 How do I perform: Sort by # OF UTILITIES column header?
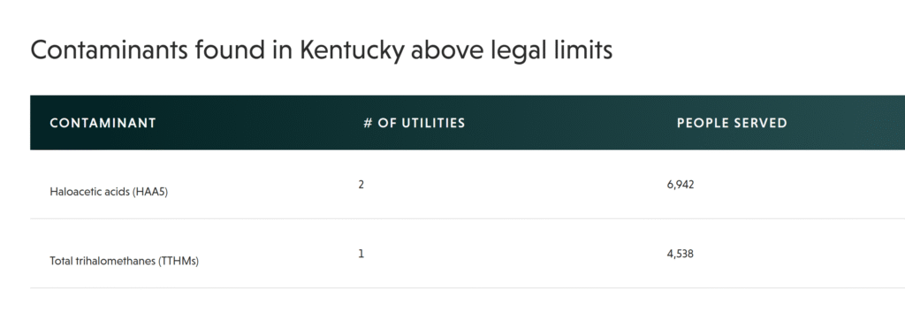pyautogui.click(x=414, y=123)
